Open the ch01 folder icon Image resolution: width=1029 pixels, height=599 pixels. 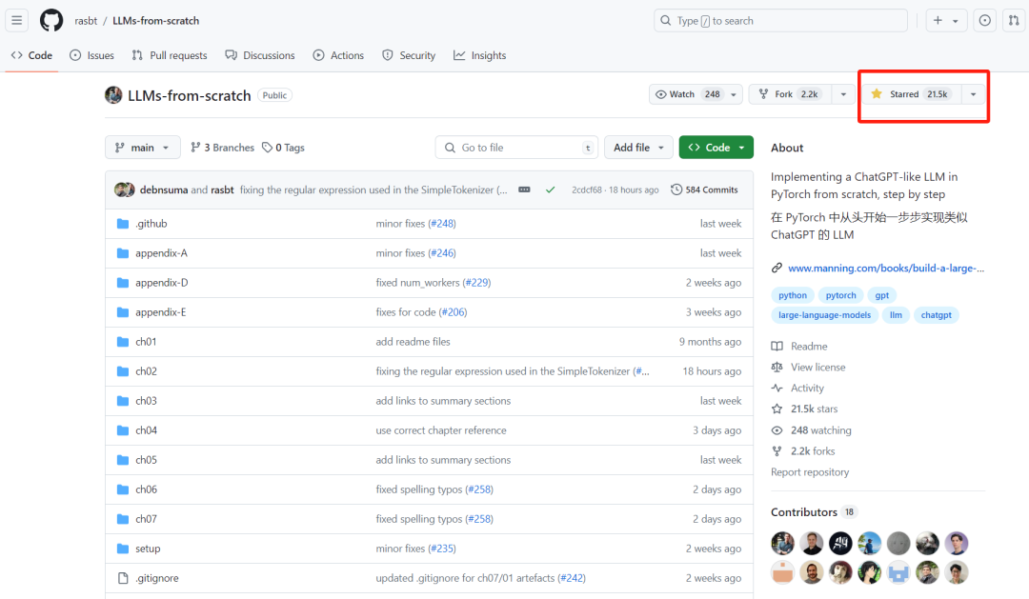[x=123, y=342]
